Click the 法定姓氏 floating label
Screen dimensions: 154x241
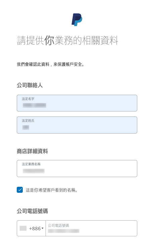[x=28, y=120]
